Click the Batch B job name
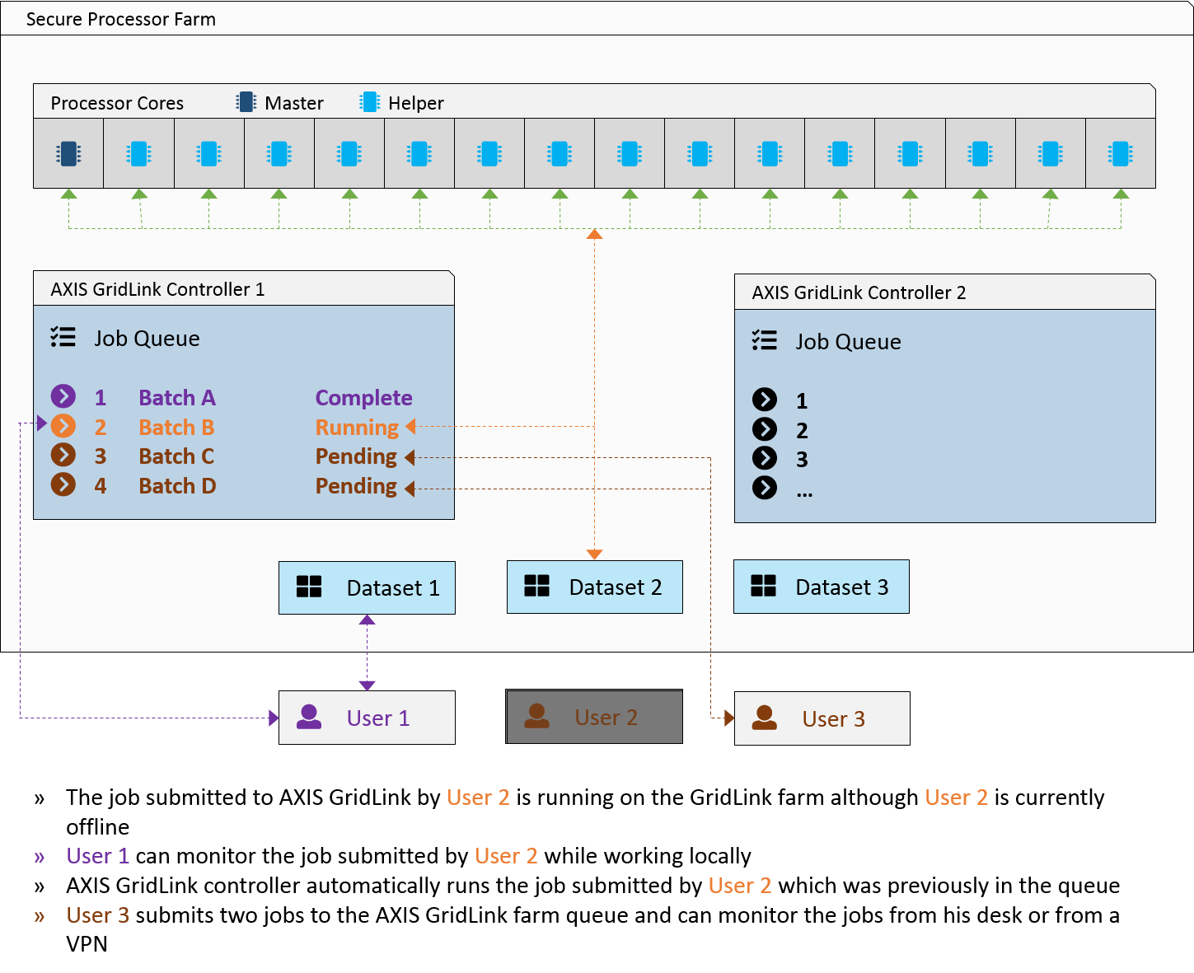This screenshot has height=973, width=1194. click(x=176, y=428)
